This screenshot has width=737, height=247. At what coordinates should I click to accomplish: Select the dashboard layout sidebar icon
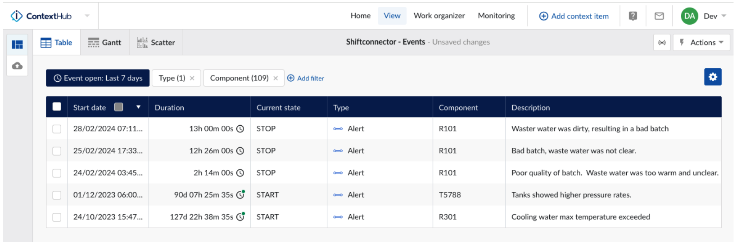pyautogui.click(x=17, y=44)
